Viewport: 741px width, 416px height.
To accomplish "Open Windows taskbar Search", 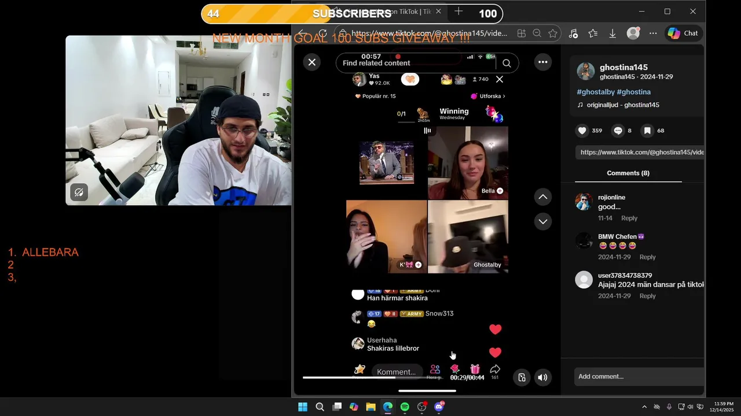I will pyautogui.click(x=320, y=407).
